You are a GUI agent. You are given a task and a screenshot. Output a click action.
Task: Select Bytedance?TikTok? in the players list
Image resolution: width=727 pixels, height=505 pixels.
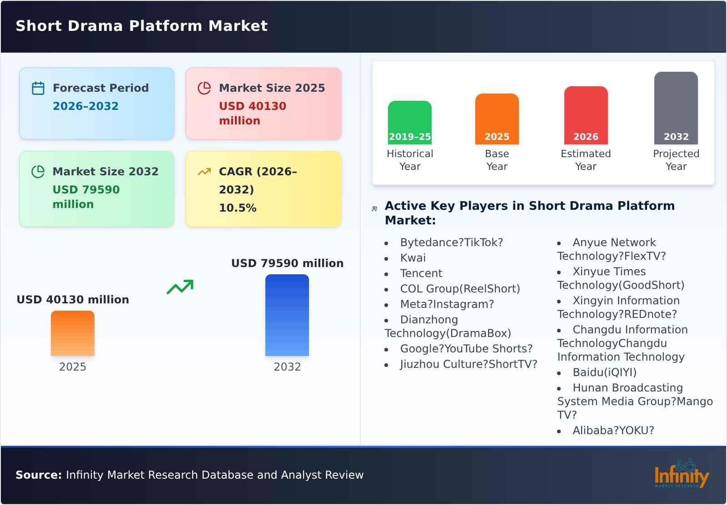coord(452,243)
